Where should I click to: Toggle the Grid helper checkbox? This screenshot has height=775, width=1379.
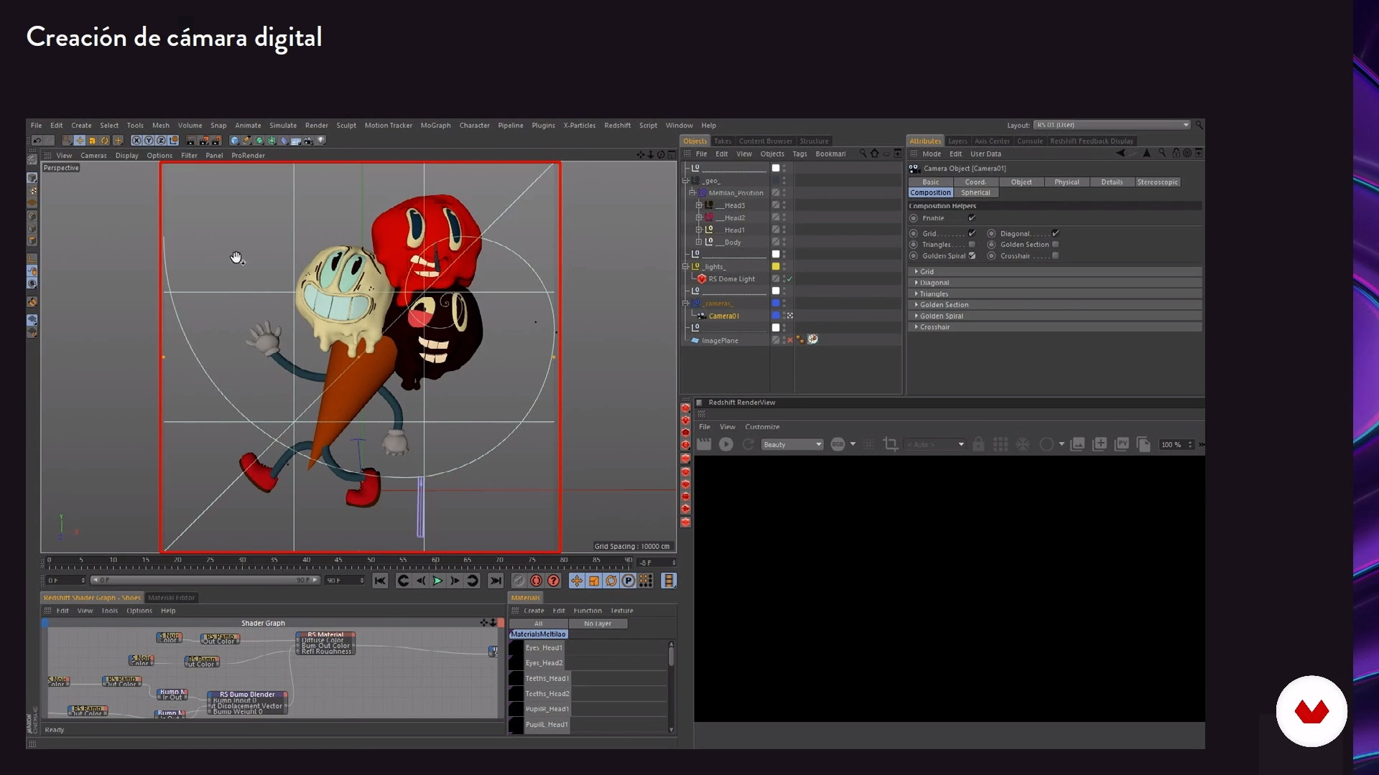[972, 233]
